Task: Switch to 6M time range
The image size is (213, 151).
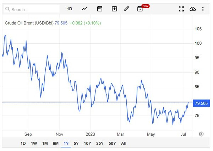Action: (x=56, y=144)
